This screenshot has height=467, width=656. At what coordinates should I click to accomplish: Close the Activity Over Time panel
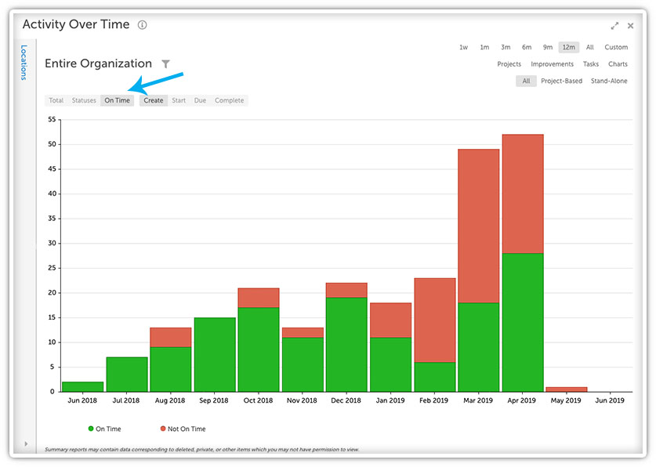click(x=630, y=26)
